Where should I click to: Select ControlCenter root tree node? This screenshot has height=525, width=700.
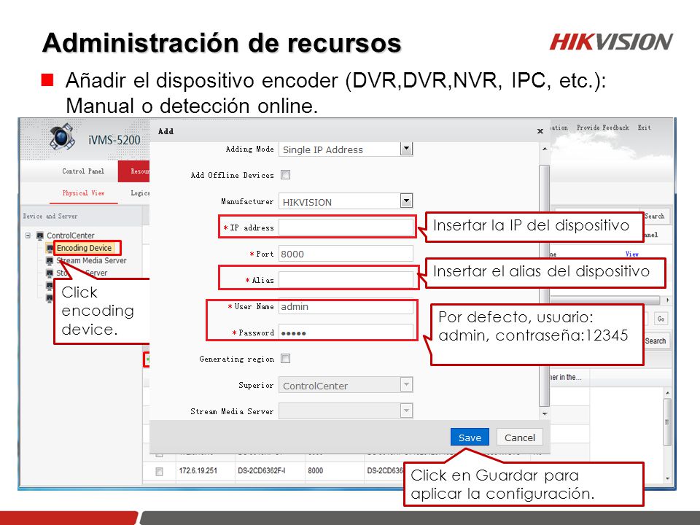[71, 236]
